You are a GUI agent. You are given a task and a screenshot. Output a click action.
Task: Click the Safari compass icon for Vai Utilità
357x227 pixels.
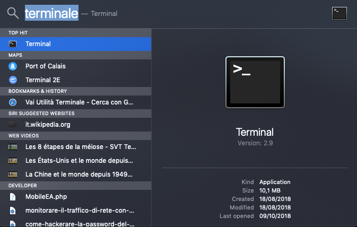(13, 102)
